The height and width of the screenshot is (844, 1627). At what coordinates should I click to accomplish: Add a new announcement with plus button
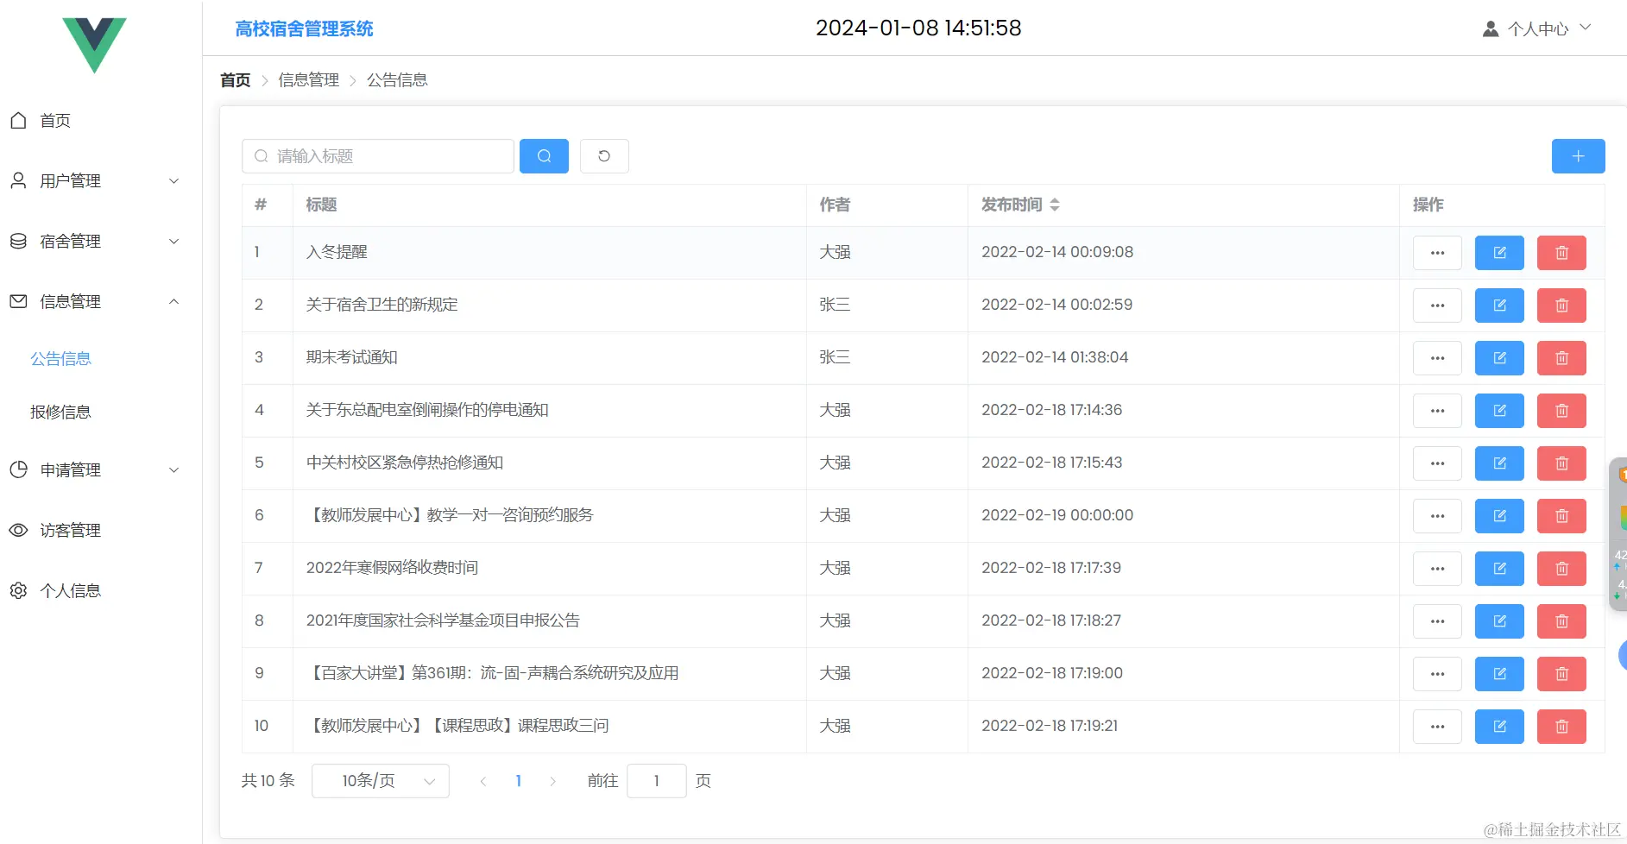pos(1578,156)
